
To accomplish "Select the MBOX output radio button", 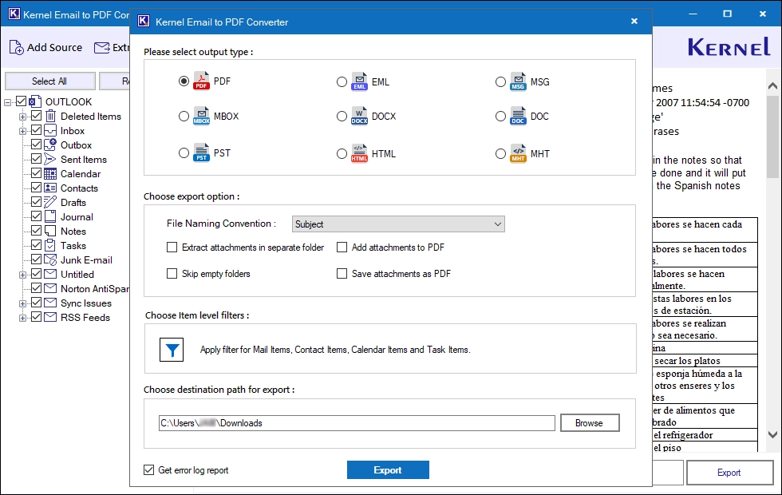I will (x=184, y=116).
